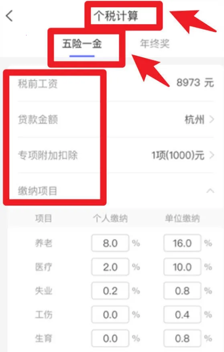The image size is (224, 352).
Task: Edit personal 养老 rate 8.0
Action: pyautogui.click(x=110, y=243)
